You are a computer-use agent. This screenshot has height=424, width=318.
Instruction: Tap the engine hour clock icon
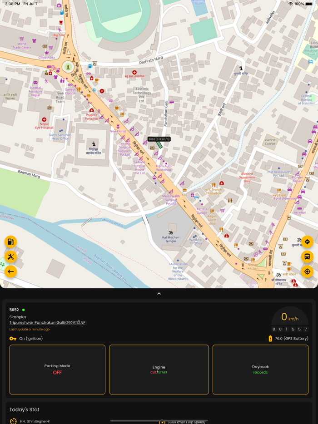[x=13, y=421]
